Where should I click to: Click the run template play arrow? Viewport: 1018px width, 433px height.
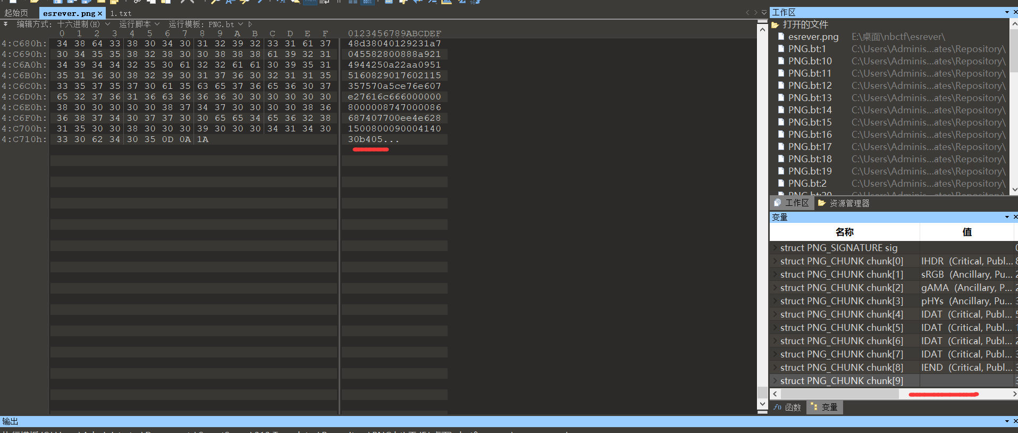[250, 24]
